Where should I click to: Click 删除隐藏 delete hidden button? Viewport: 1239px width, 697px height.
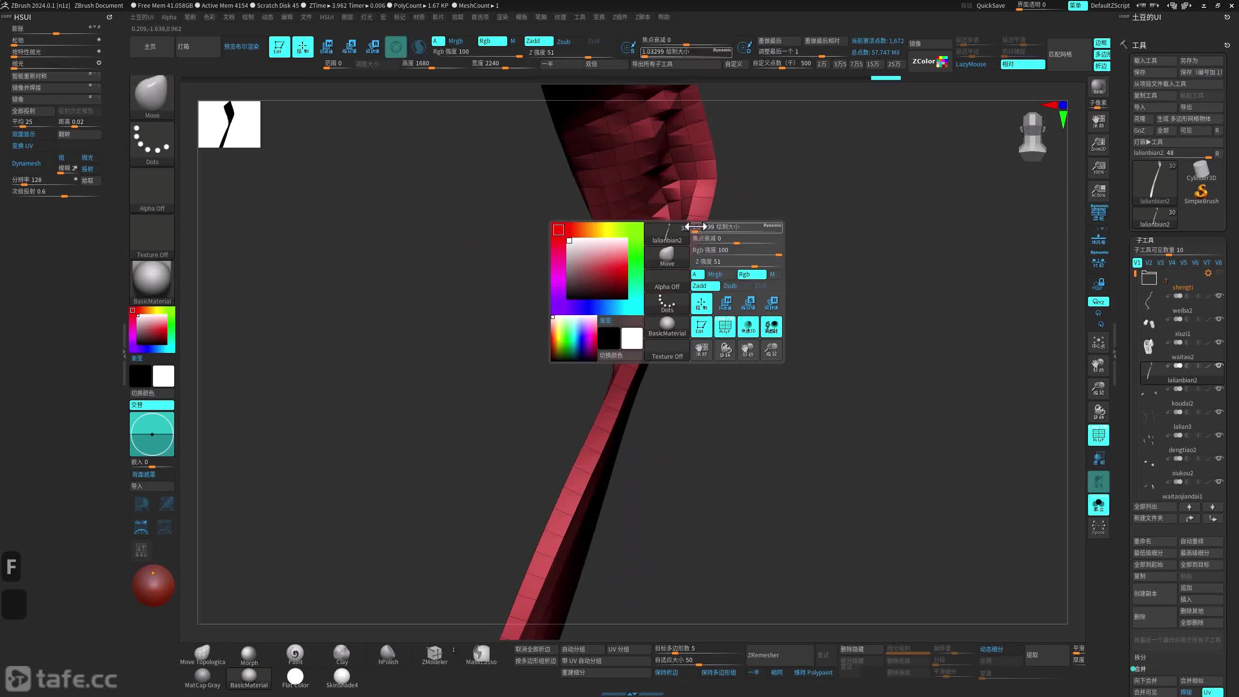point(861,650)
